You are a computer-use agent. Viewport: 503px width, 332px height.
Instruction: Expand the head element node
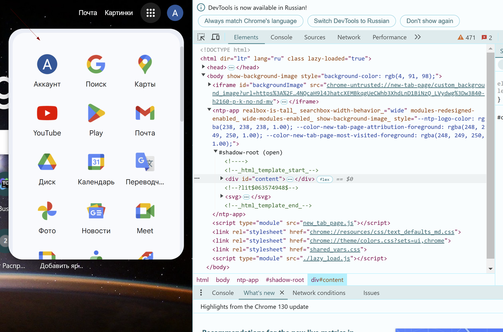203,67
